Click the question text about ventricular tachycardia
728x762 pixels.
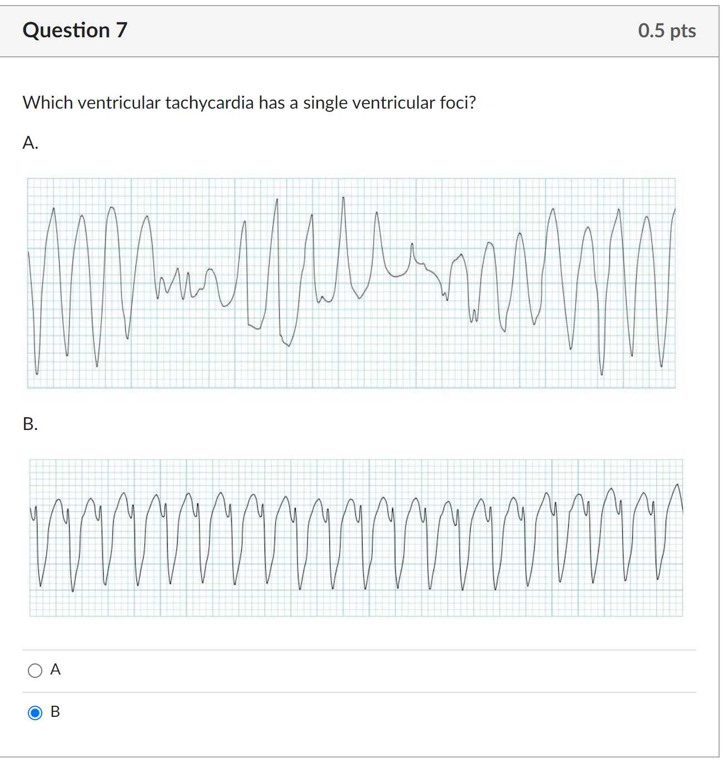(x=250, y=102)
